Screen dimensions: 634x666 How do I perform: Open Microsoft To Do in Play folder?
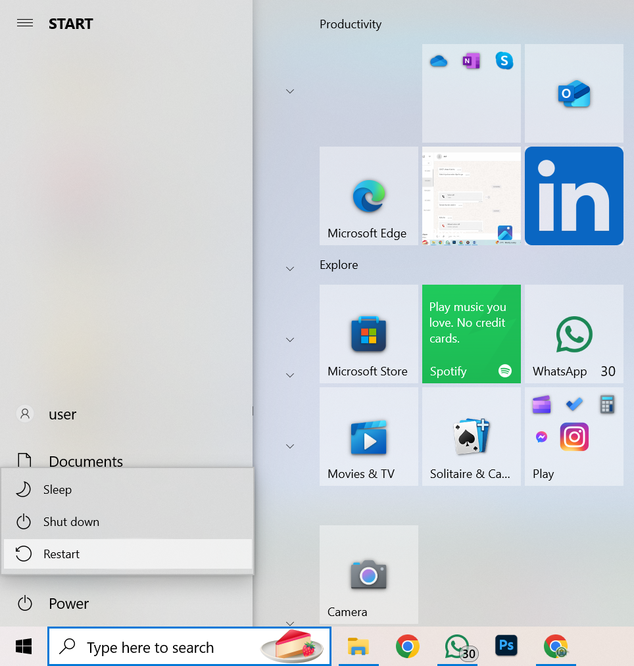pyautogui.click(x=574, y=404)
